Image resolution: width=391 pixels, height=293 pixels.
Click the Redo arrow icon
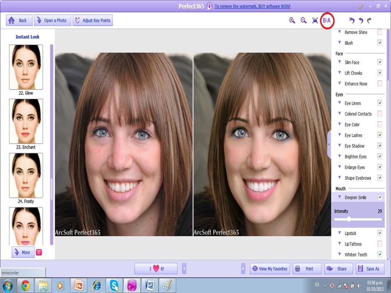[x=369, y=20]
